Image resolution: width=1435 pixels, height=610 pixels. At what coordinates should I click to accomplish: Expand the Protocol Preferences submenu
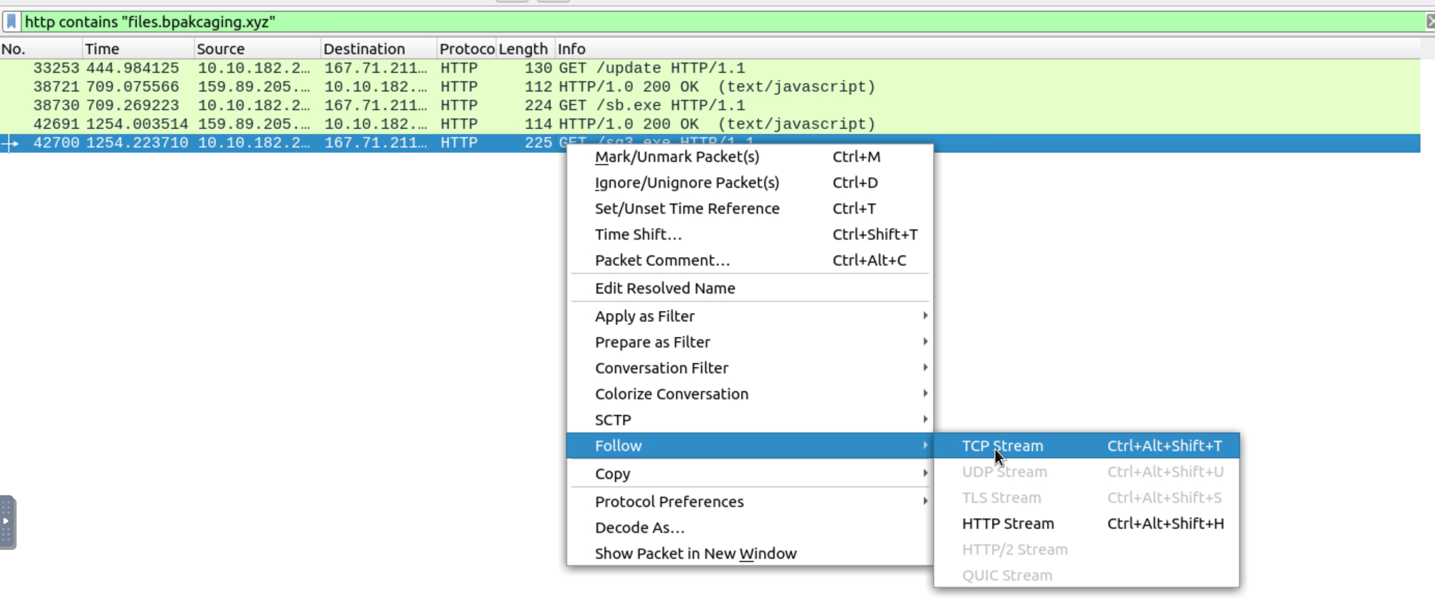tap(750, 502)
